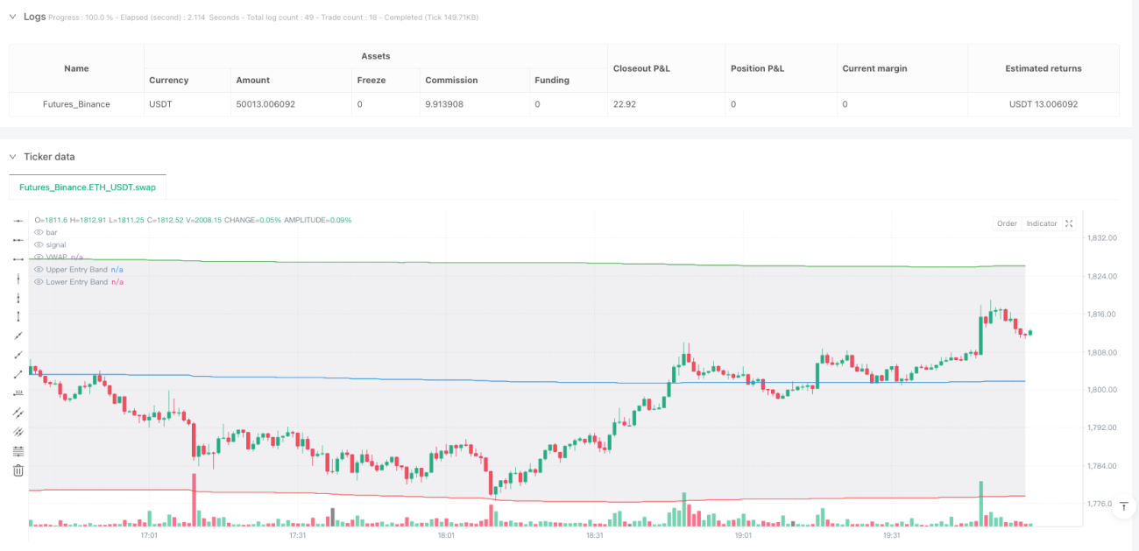The width and height of the screenshot is (1139, 551).
Task: Toggle visibility of the bar series
Action: click(x=39, y=232)
